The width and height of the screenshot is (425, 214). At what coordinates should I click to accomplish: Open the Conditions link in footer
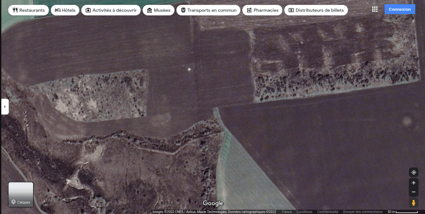[305, 212]
